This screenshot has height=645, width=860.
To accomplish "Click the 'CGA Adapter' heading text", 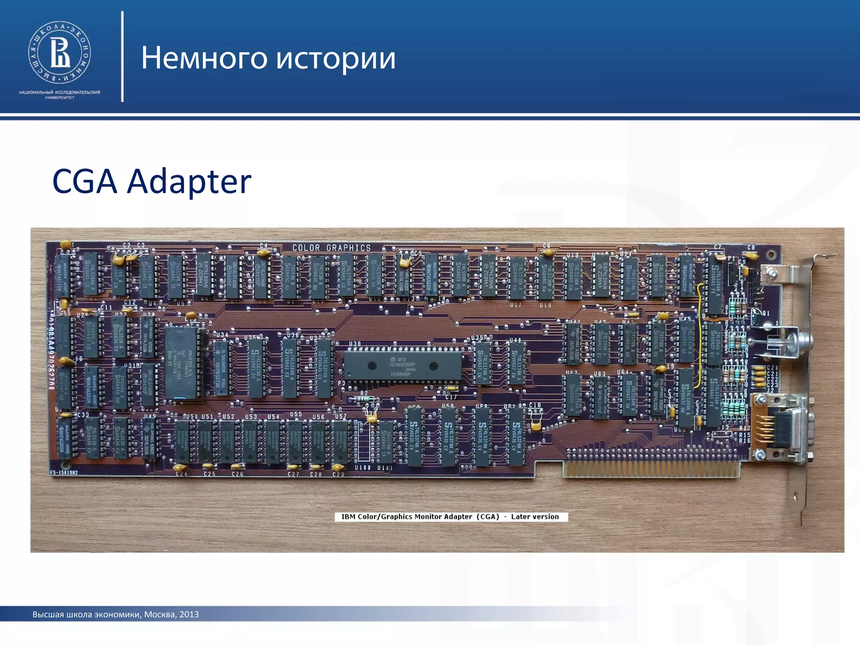I will [x=152, y=181].
